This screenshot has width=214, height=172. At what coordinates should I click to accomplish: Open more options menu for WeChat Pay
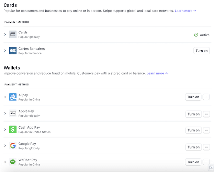tap(206, 162)
